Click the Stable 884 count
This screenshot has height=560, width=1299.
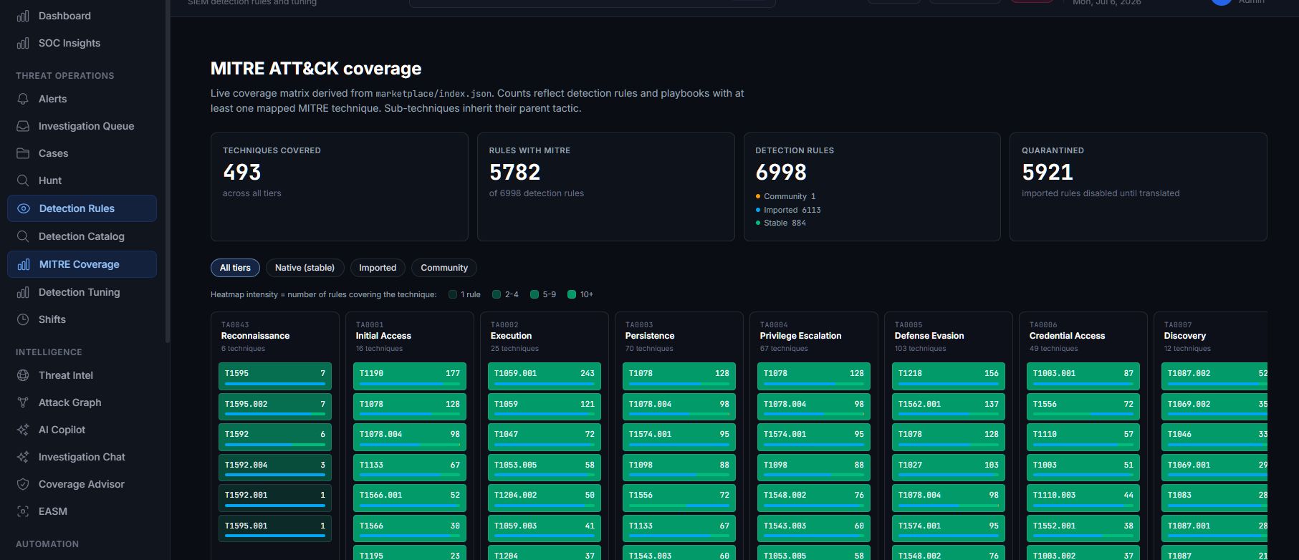[x=781, y=223]
